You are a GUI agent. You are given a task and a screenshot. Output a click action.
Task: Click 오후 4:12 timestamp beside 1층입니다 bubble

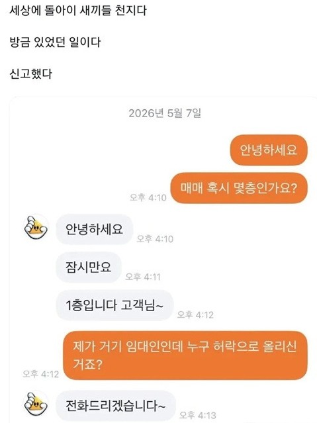[x=195, y=315]
